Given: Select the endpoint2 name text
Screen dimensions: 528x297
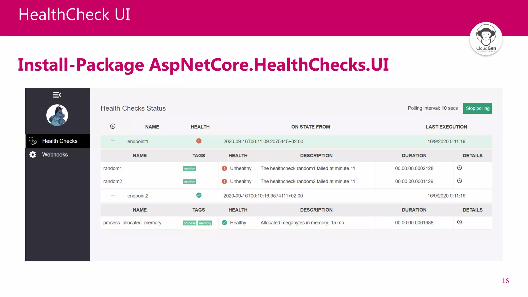Looking at the screenshot, I should (138, 196).
